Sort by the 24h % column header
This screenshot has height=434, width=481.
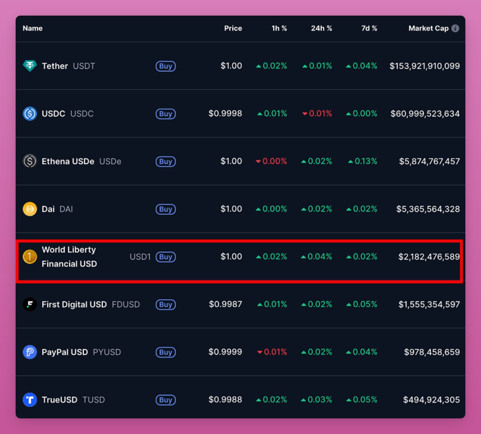click(x=321, y=28)
